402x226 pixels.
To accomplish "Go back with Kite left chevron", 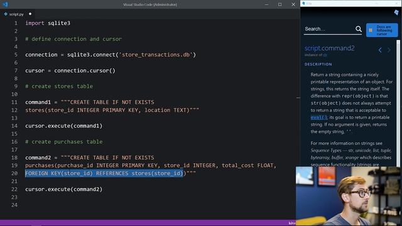I will 380,50.
